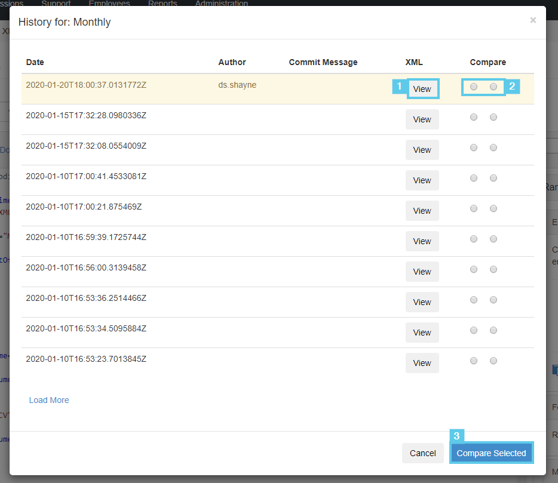The width and height of the screenshot is (558, 483).
Task: Select right compare radio for 2020-01-10T17:00:21 row
Action: tap(493, 208)
